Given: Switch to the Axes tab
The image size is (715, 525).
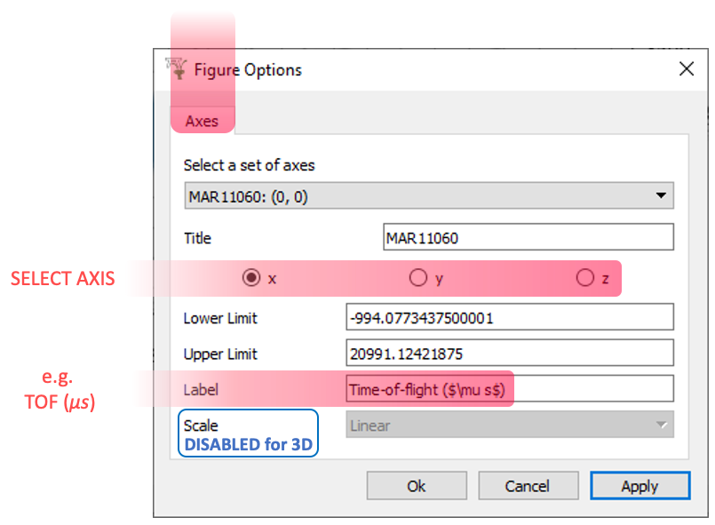Looking at the screenshot, I should pos(202,121).
